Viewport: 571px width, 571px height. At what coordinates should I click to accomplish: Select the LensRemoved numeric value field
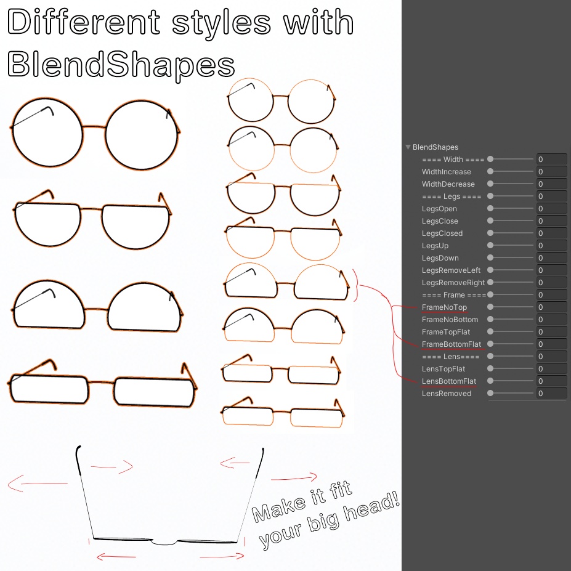click(x=551, y=393)
